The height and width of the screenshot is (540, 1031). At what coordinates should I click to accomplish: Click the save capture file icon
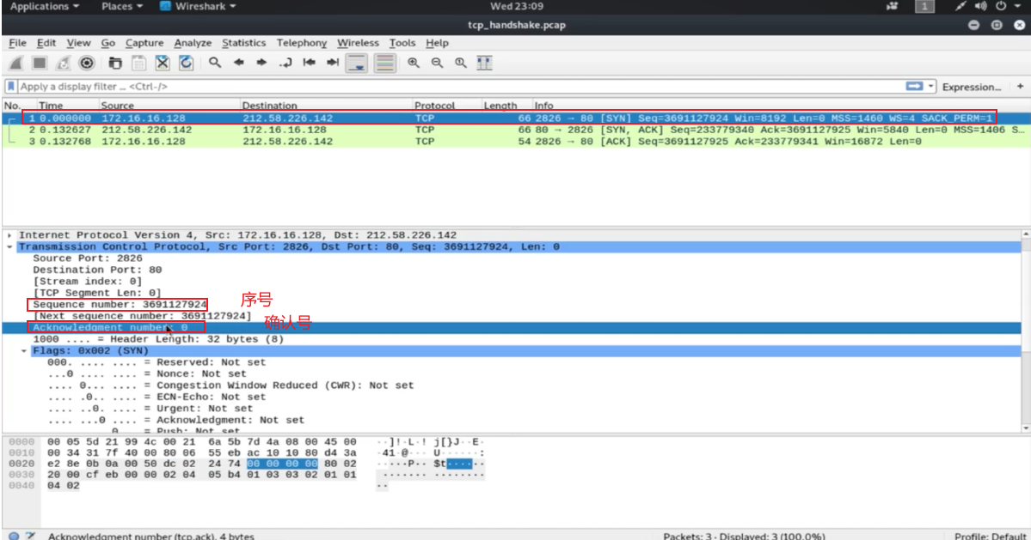coord(138,63)
